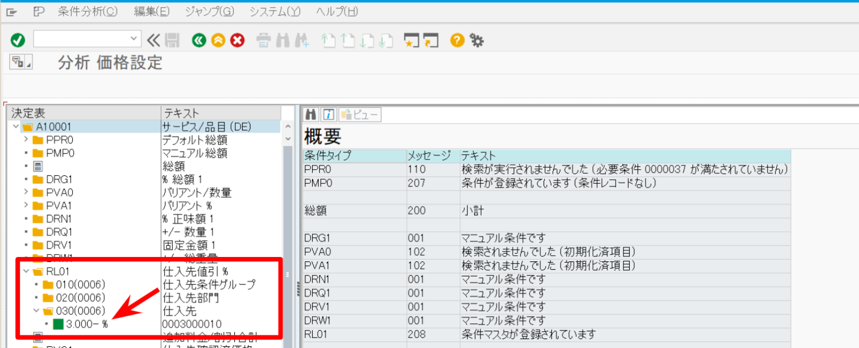
Task: Click the Create Shortcut icon
Action: [x=431, y=40]
